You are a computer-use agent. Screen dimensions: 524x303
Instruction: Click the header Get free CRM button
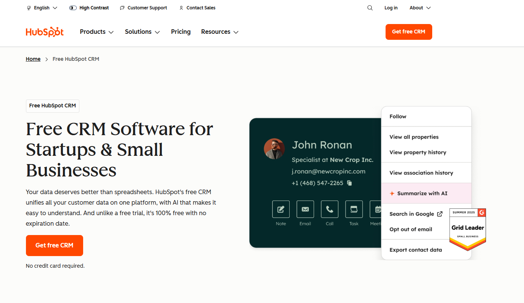(x=409, y=32)
